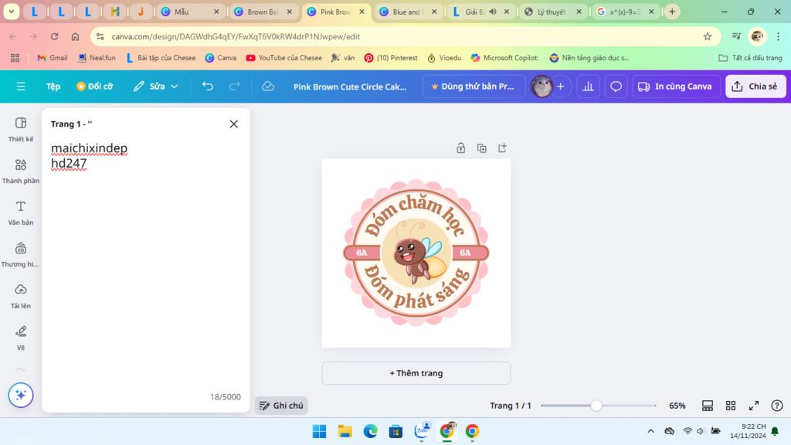Image resolution: width=791 pixels, height=445 pixels.
Task: Click the Thêm trang add page button
Action: click(416, 373)
